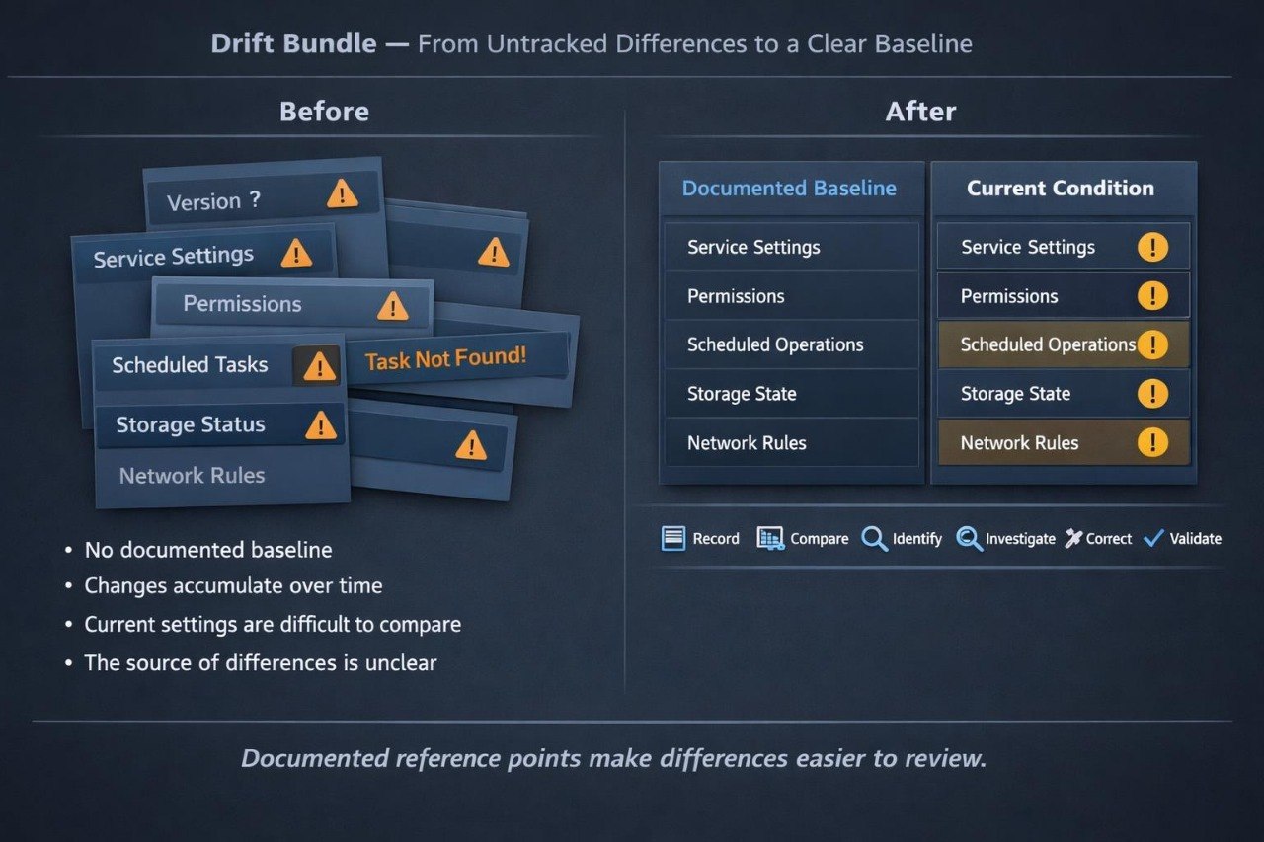Click the Compare chart icon
The height and width of the screenshot is (842, 1264).
pos(770,538)
